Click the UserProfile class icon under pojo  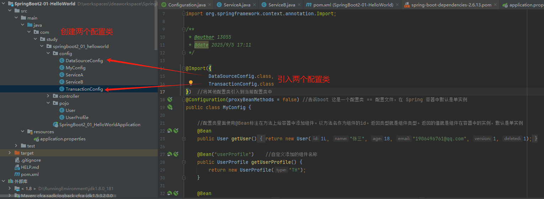click(62, 117)
